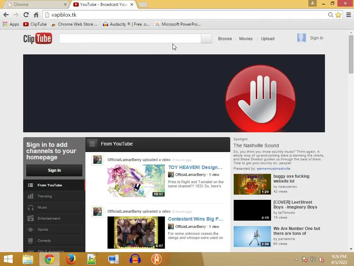Select Entertainment category in sidebar

[x=54, y=218]
